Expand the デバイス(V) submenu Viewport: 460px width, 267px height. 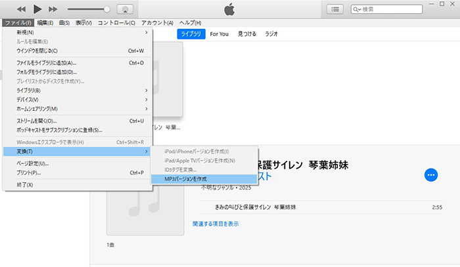click(78, 100)
